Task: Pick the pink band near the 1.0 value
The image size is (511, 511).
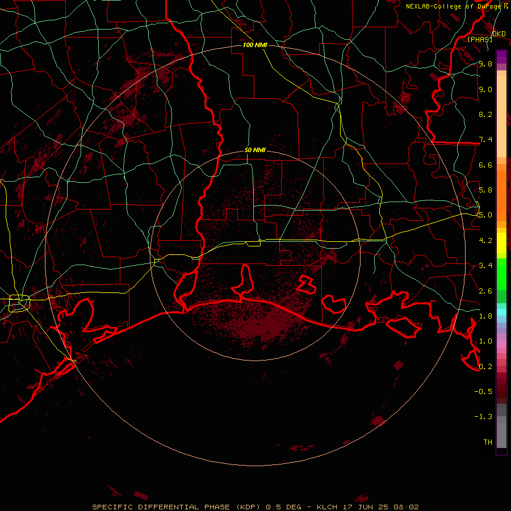Action: pos(501,344)
